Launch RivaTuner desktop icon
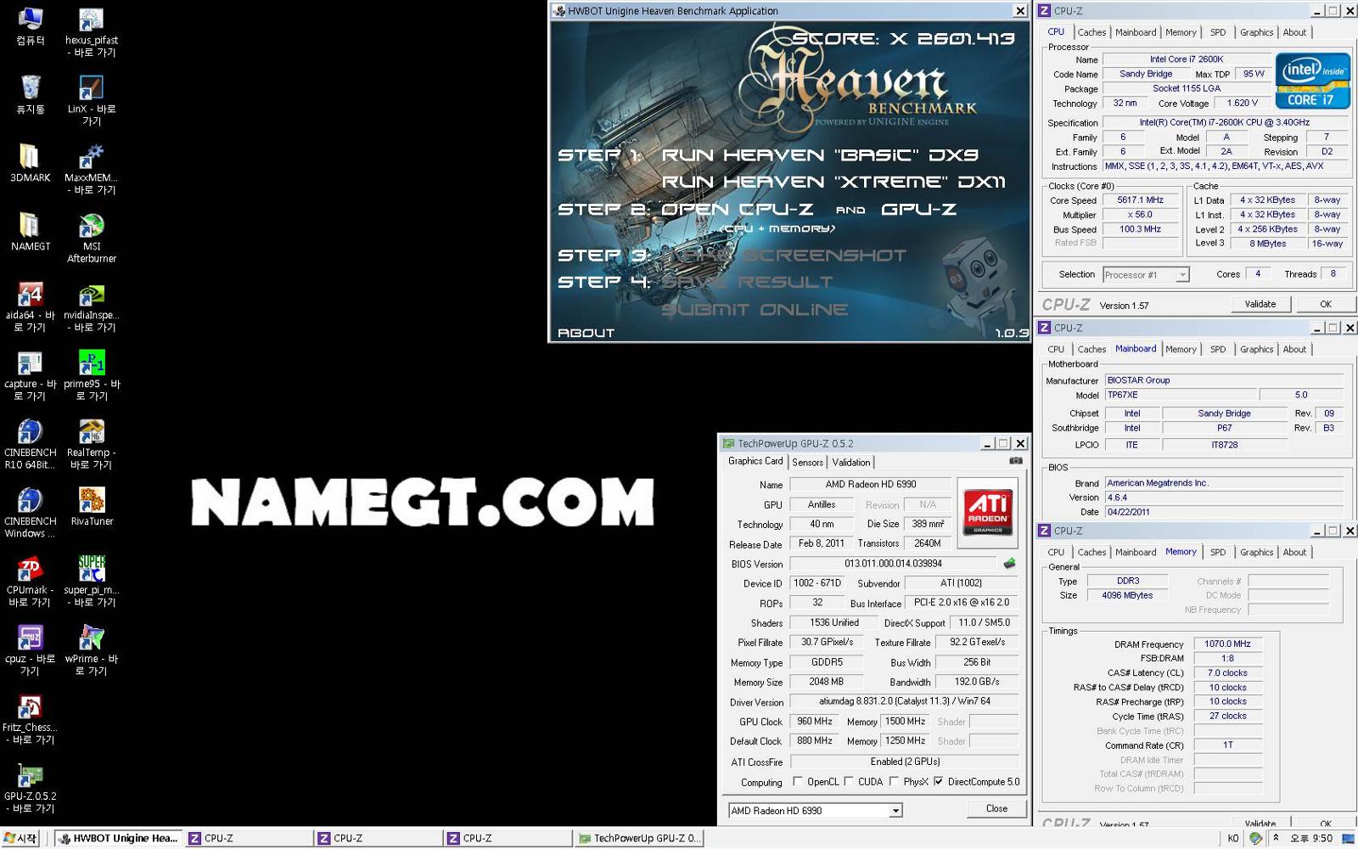 coord(91,507)
